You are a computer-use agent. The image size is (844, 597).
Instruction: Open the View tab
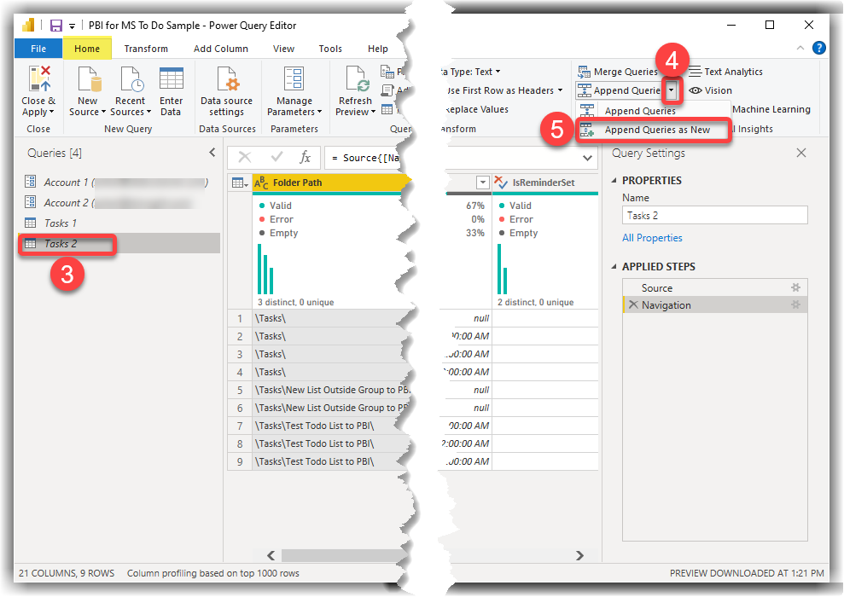(x=283, y=49)
